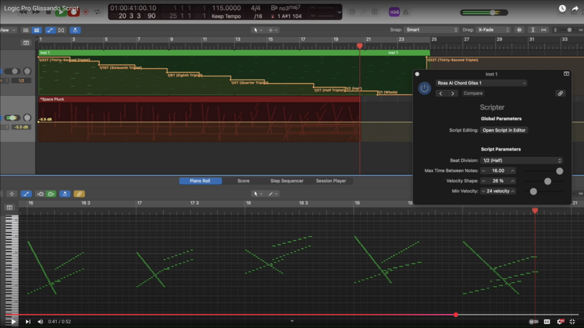Toggle the Cycle loop button
Image resolution: width=584 pixels, height=328 pixels.
[98, 12]
